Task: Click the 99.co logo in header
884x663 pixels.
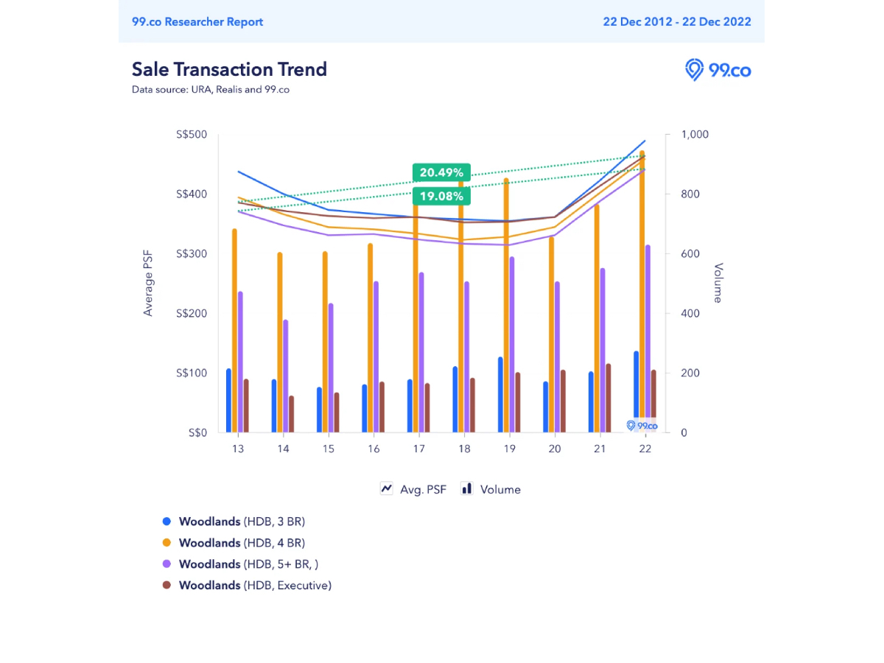Action: coord(718,70)
